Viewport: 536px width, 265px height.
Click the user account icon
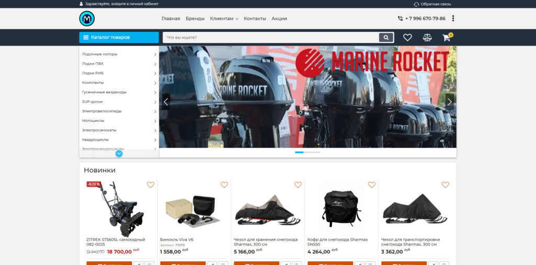click(81, 4)
